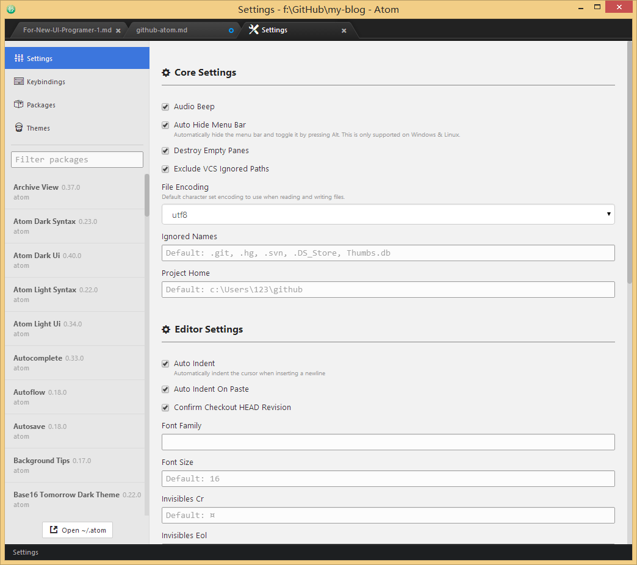Select the Autoflow package entry
The width and height of the screenshot is (637, 565).
75,397
